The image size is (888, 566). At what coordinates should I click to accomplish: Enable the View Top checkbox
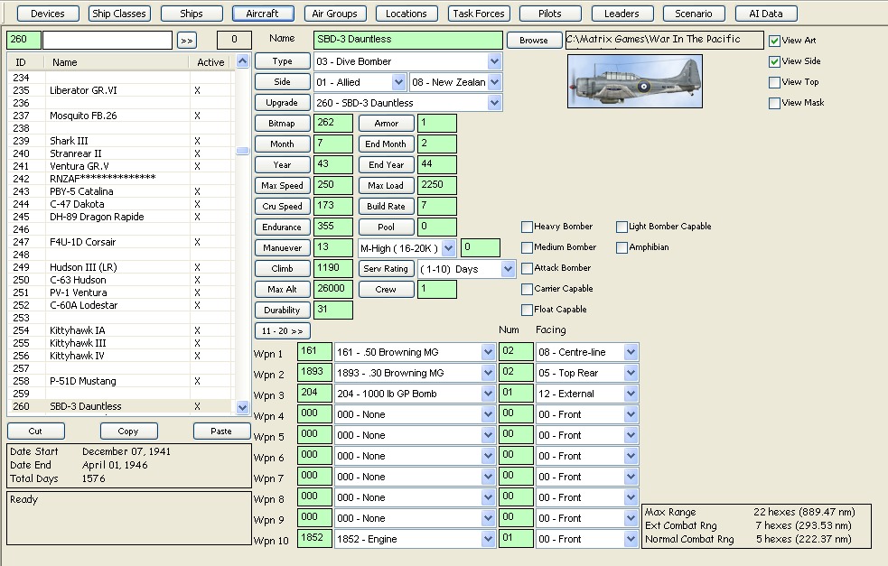pos(774,82)
